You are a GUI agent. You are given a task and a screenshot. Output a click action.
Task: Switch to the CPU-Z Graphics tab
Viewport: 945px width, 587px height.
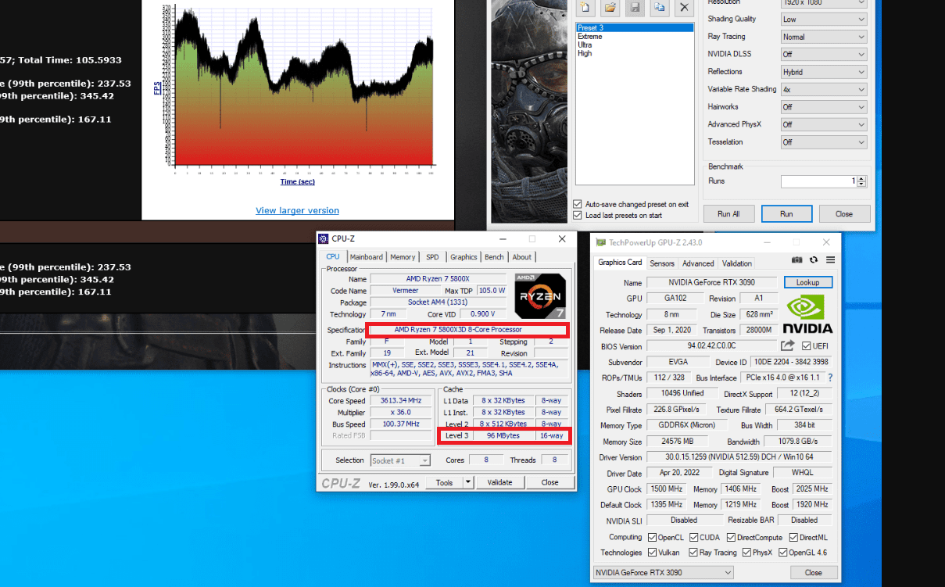464,256
